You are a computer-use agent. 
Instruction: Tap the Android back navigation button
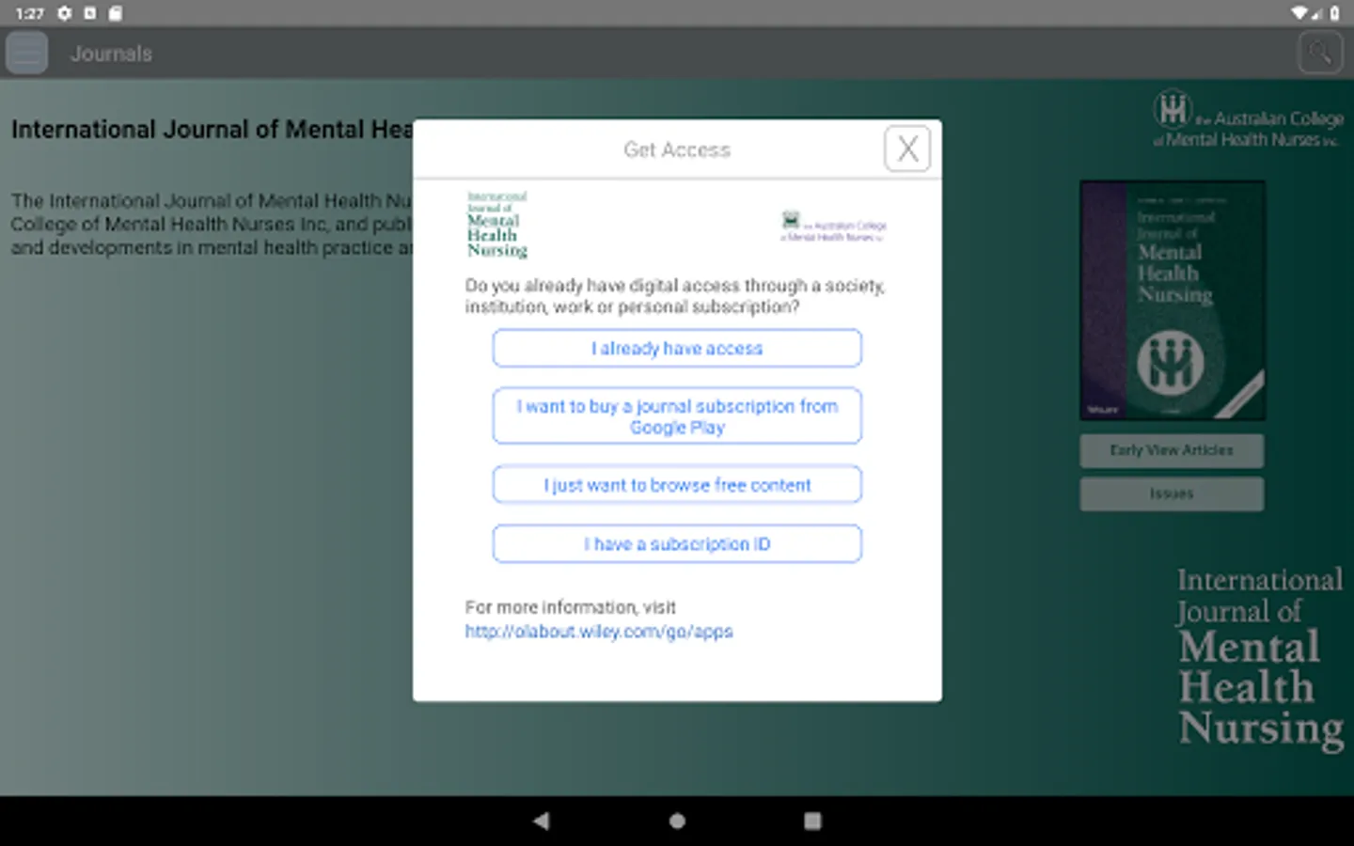tap(541, 821)
